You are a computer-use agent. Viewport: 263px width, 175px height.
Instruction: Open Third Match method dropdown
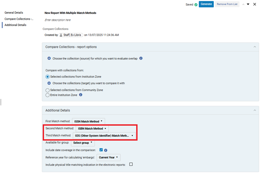click(x=104, y=135)
